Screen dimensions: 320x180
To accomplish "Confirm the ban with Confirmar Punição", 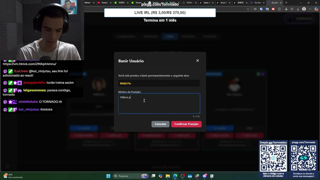I will coord(186,124).
